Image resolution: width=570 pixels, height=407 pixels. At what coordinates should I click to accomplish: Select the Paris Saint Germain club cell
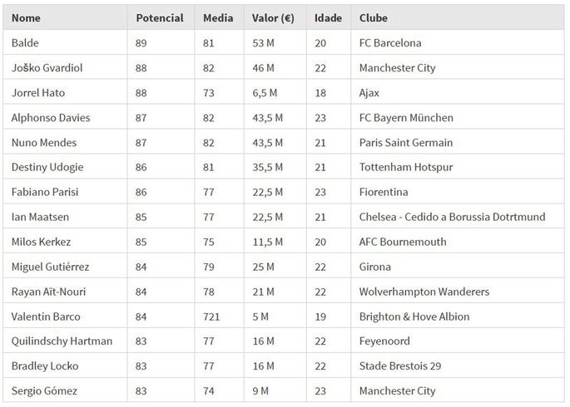coord(407,142)
